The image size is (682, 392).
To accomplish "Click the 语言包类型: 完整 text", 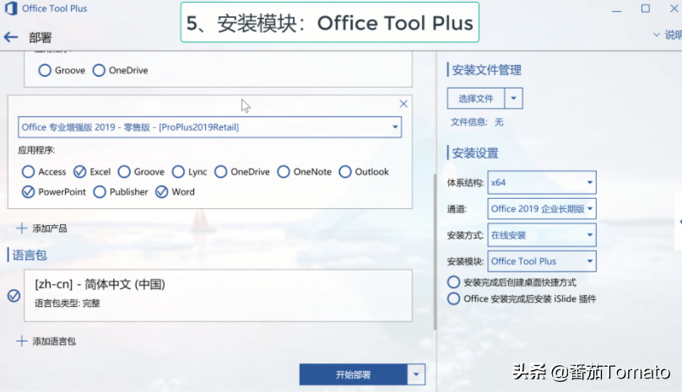I will [68, 303].
